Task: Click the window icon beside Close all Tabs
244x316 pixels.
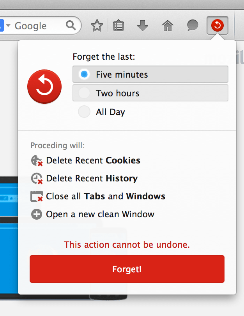Action: click(37, 196)
